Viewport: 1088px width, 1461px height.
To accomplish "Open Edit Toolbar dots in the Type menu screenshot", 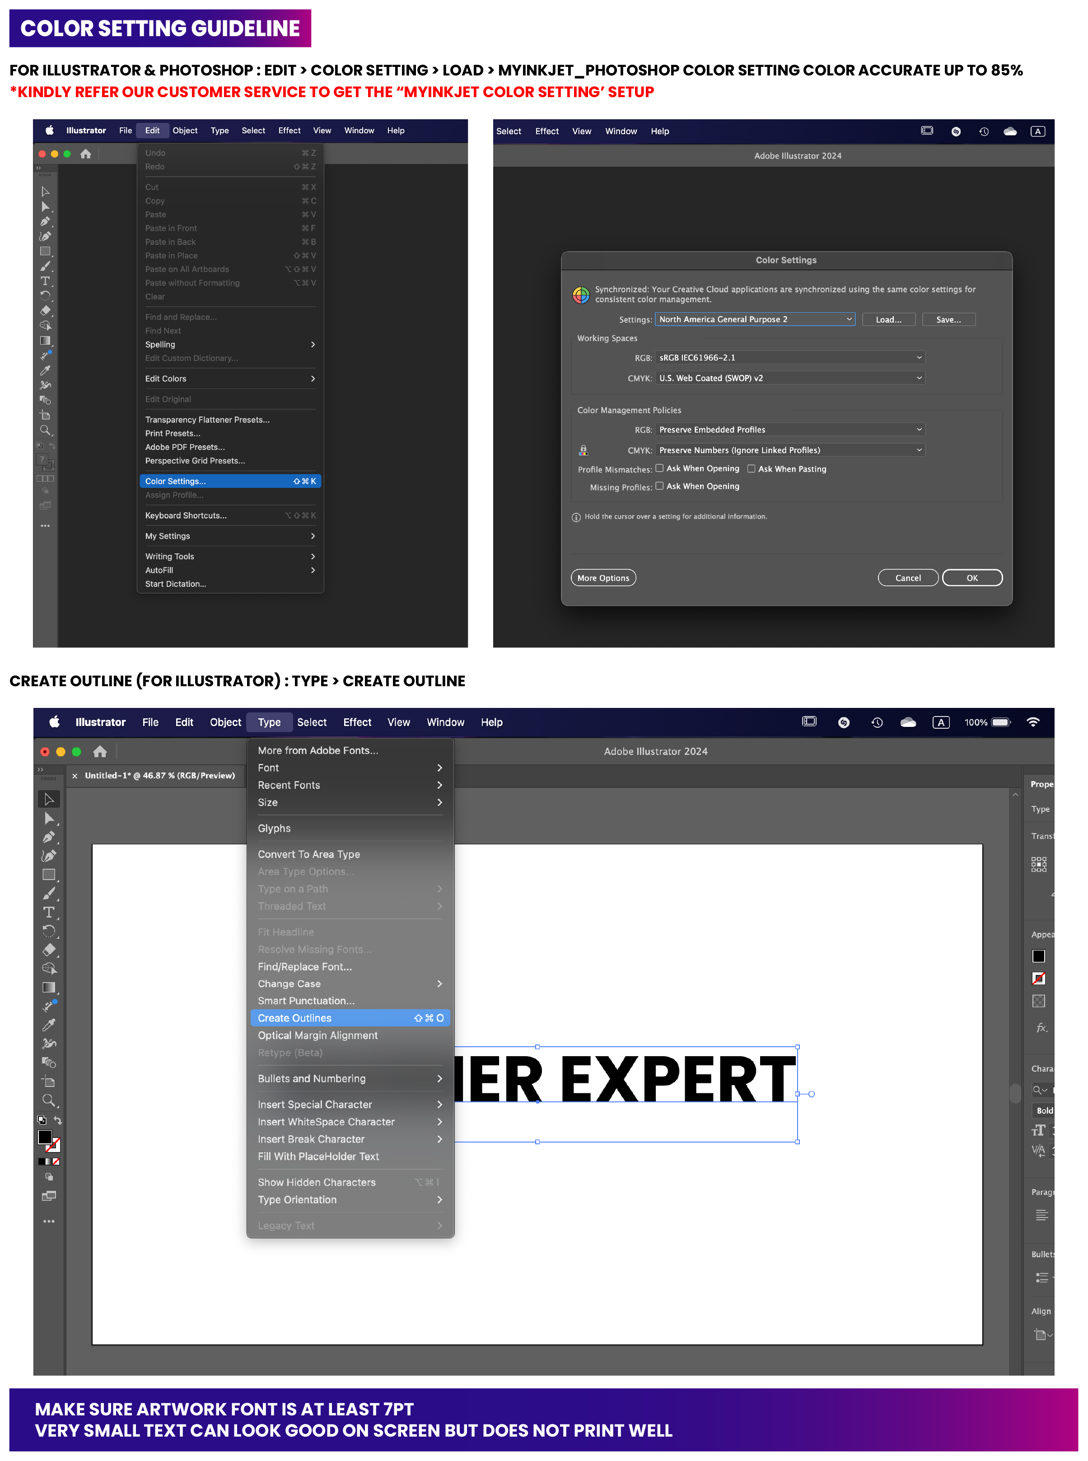I will pos(49,1221).
